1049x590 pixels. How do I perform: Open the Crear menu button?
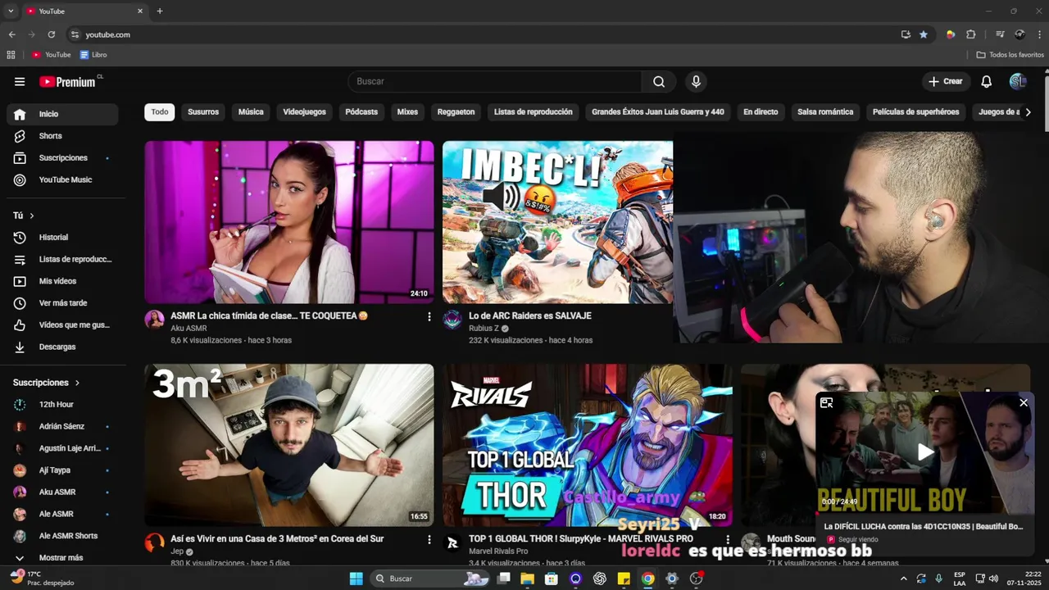coord(946,81)
